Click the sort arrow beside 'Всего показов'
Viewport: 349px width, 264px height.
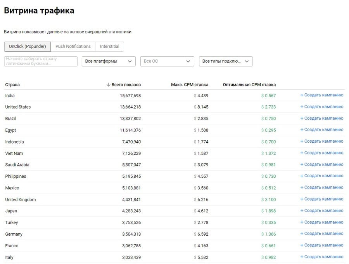(x=109, y=85)
